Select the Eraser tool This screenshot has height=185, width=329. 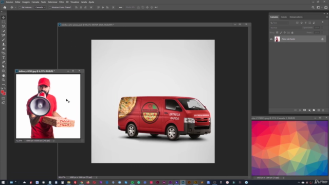(x=4, y=49)
